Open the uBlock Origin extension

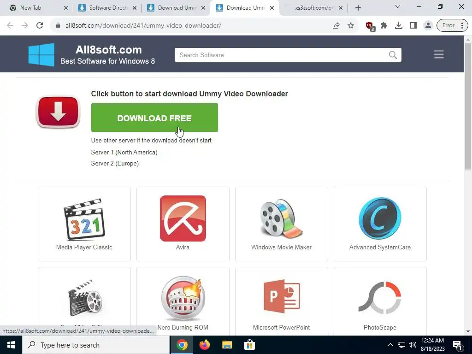370,26
